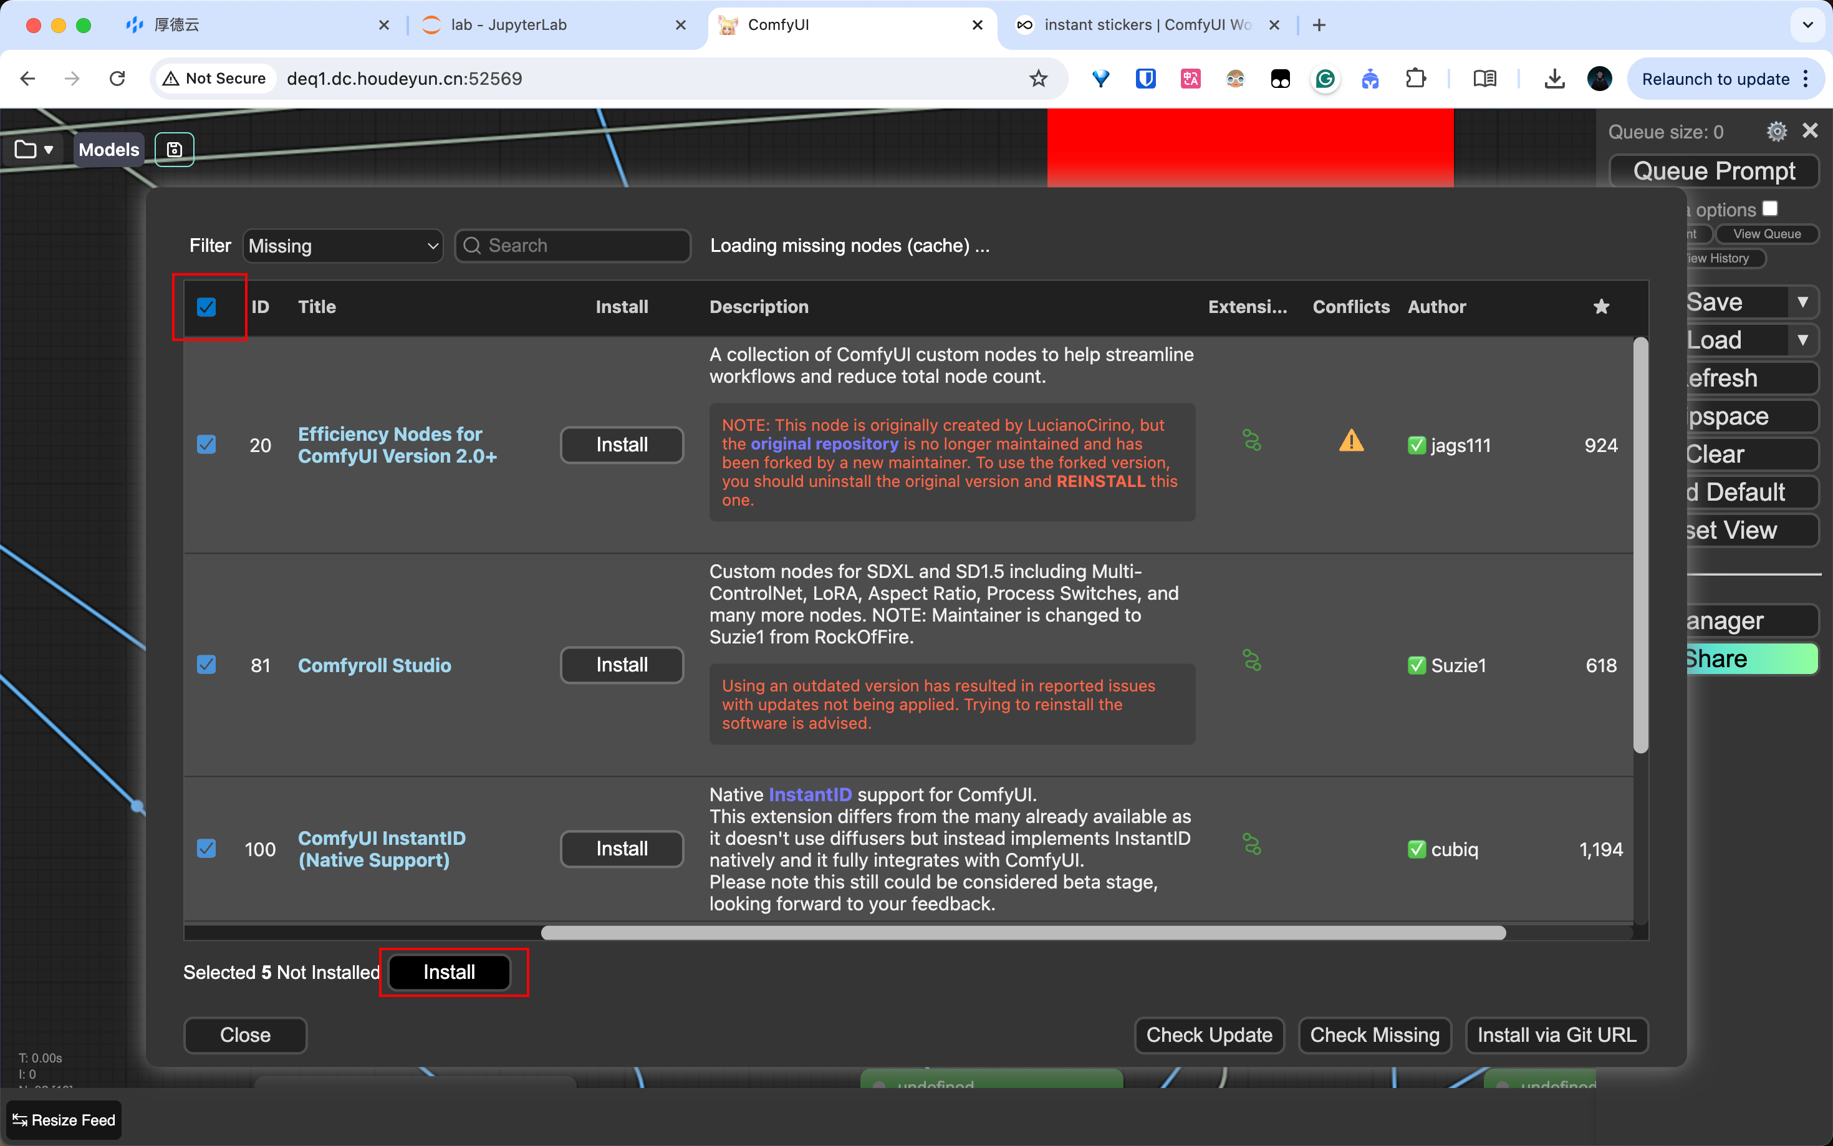Expand the Load button dropdown arrow
Image resolution: width=1833 pixels, height=1146 pixels.
(x=1802, y=340)
